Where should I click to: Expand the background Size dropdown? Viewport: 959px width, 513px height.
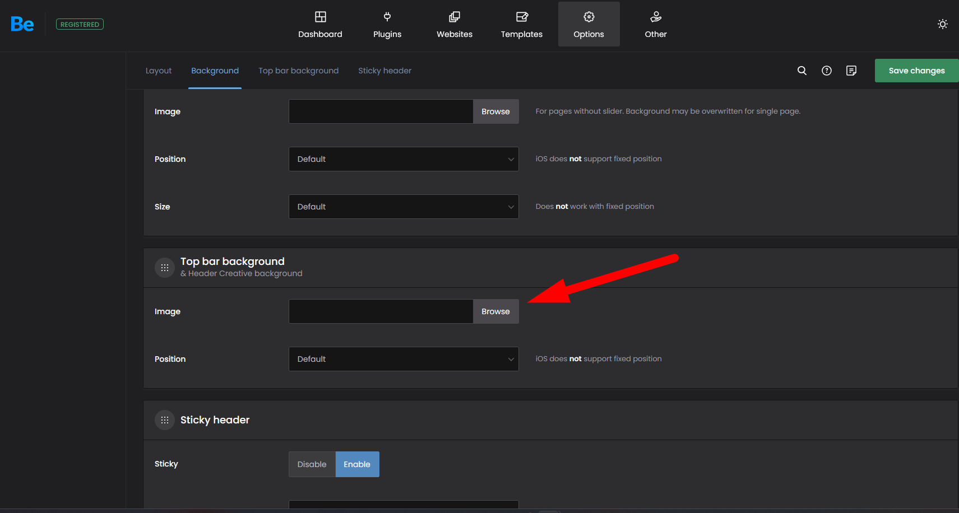pyautogui.click(x=404, y=207)
